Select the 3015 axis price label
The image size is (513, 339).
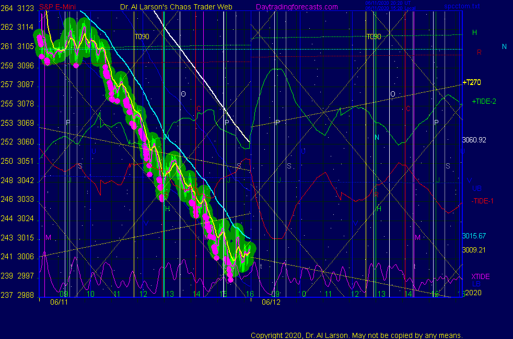26,237
